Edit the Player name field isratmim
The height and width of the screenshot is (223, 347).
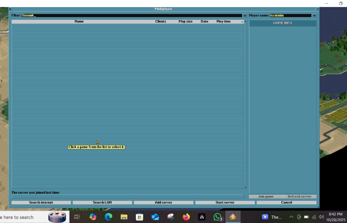pos(291,16)
